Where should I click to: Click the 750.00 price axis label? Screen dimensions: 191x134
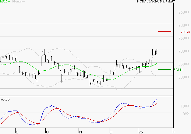tap(184, 38)
